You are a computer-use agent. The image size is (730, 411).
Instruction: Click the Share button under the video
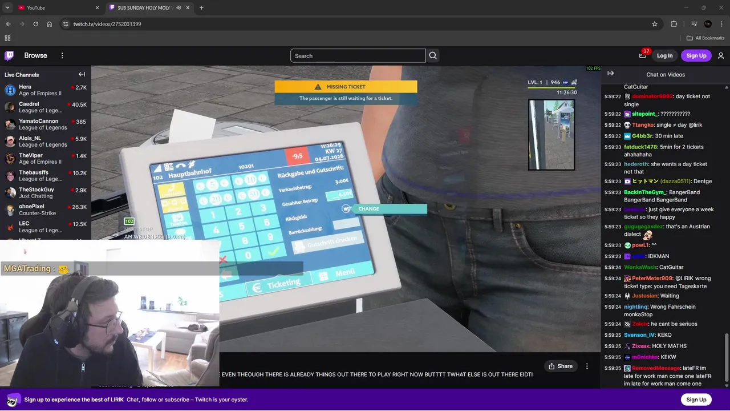pyautogui.click(x=560, y=366)
